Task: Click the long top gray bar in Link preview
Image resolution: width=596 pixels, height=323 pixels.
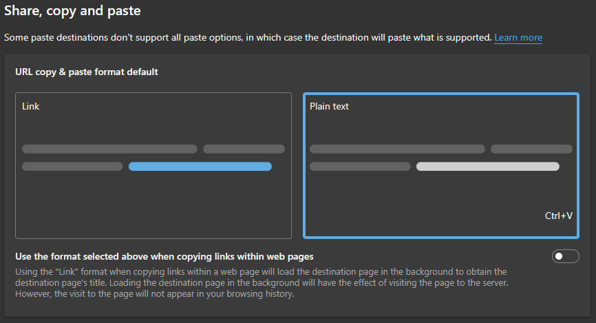Action: (x=109, y=149)
